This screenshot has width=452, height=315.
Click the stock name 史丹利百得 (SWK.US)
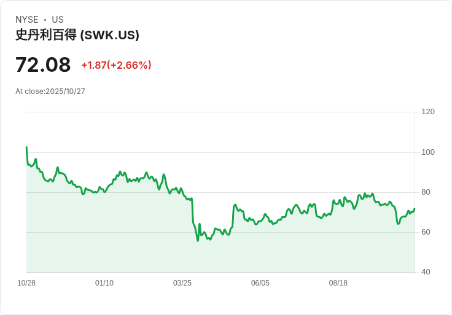[x=77, y=35]
